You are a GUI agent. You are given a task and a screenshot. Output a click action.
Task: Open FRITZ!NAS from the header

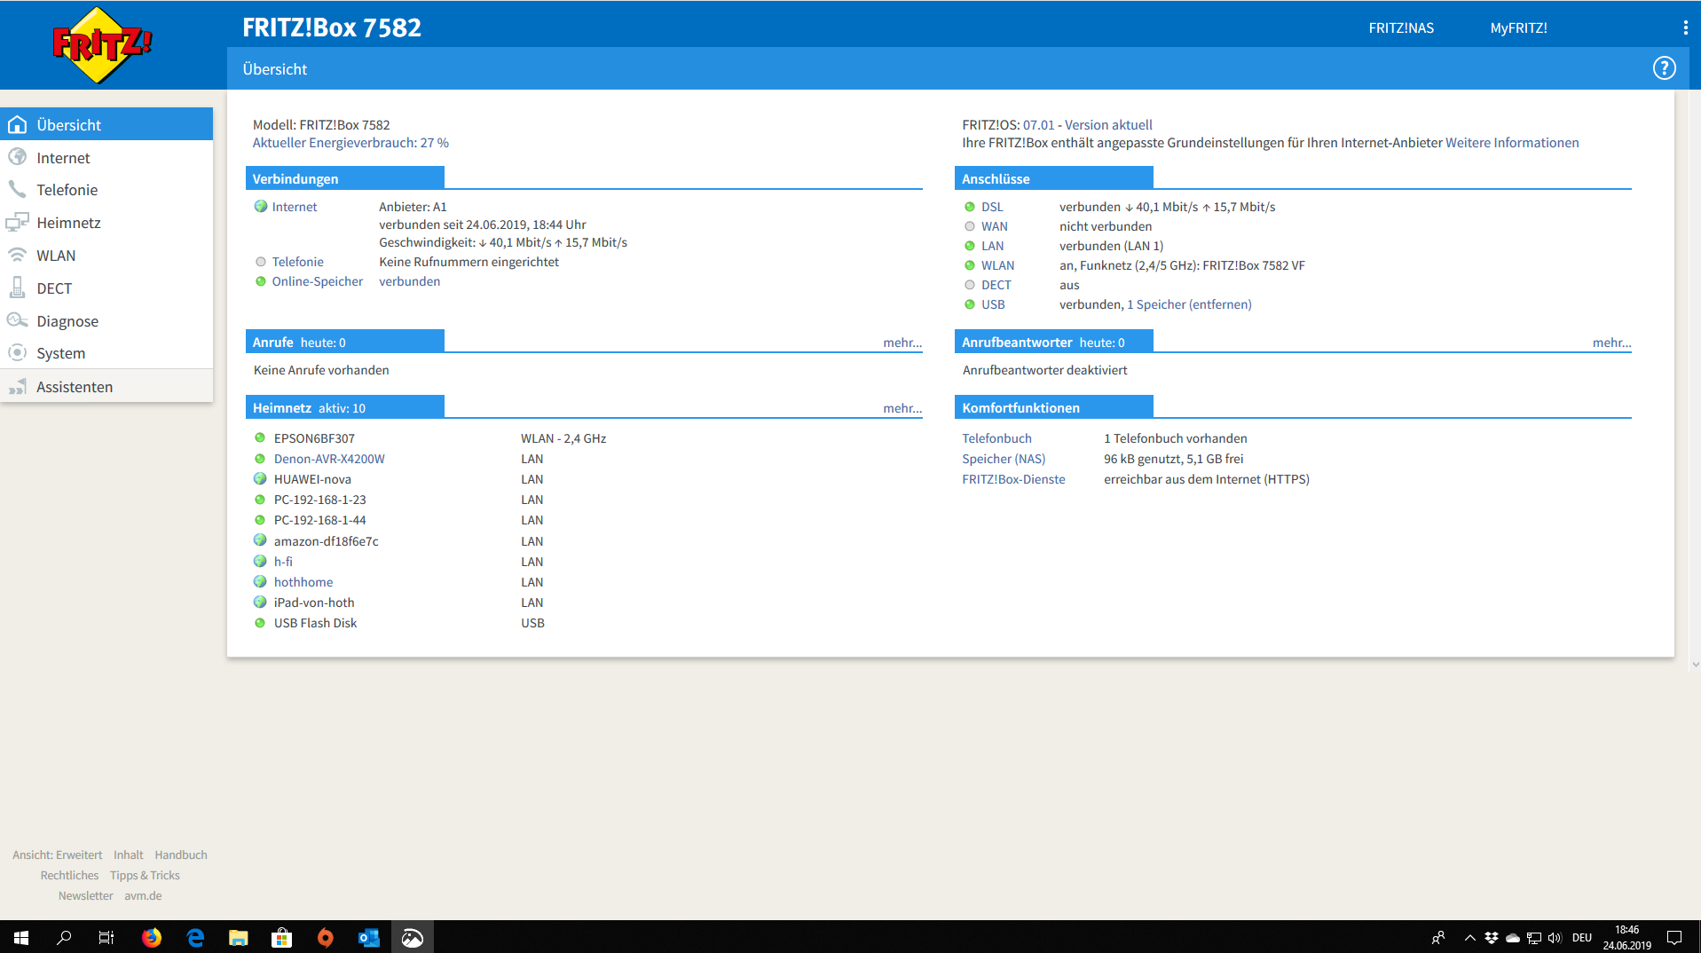tap(1401, 28)
